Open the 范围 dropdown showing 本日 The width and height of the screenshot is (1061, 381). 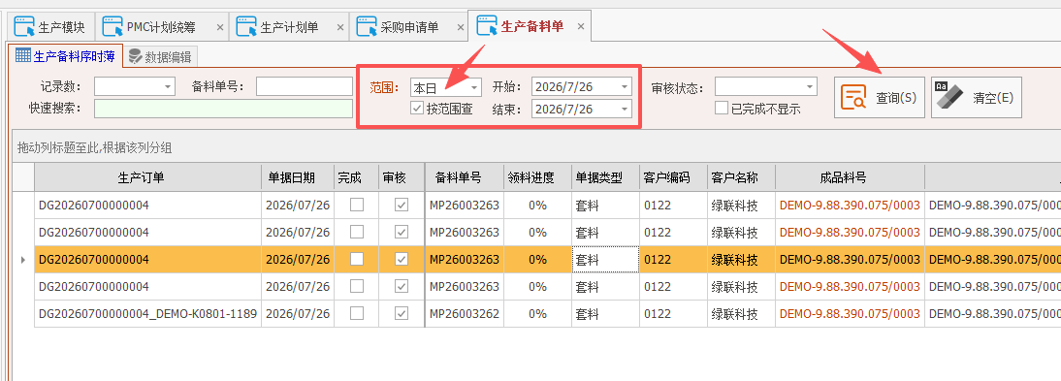tap(473, 86)
